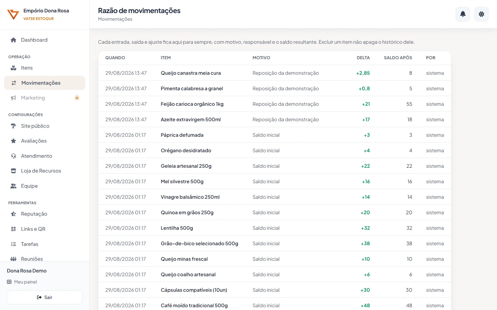Viewport: 497px width, 310px height.
Task: Open Loja de Recursos
Action: [45, 171]
